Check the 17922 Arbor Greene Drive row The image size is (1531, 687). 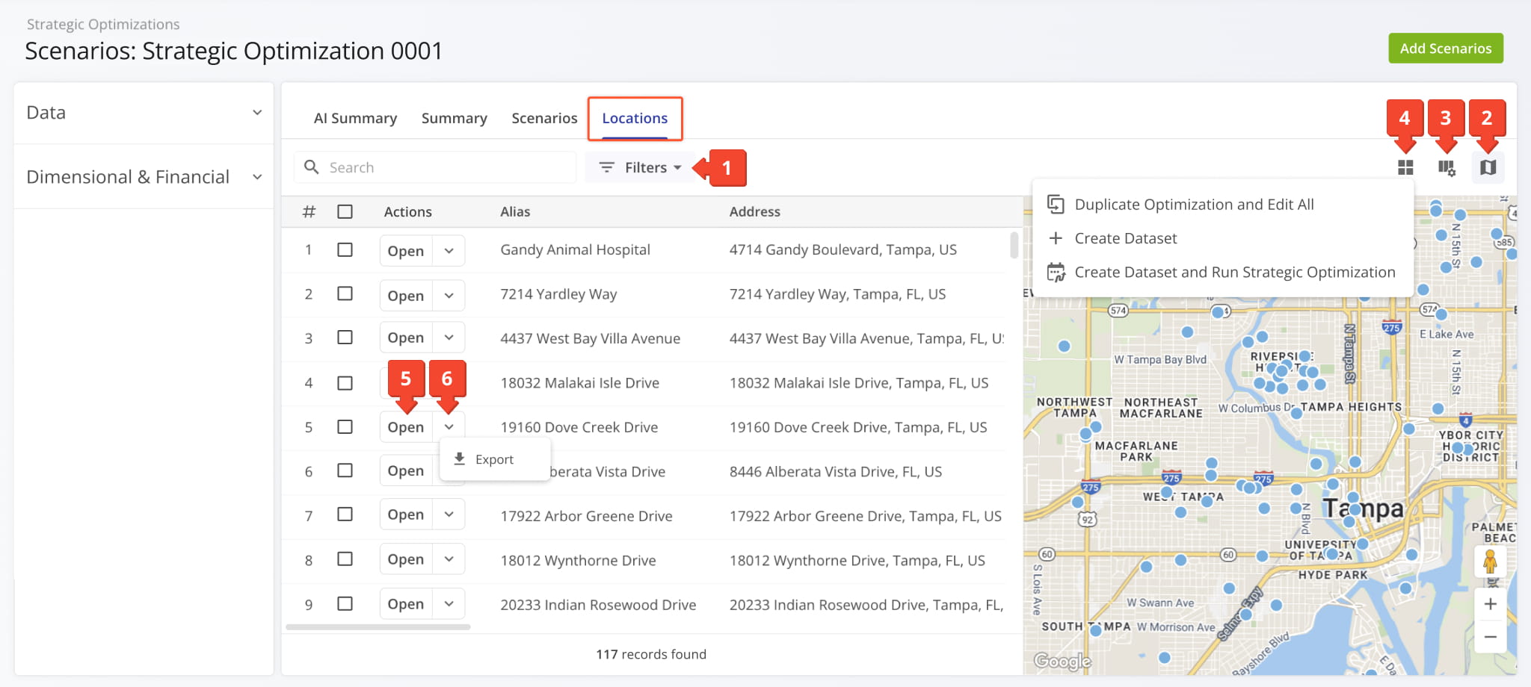[x=345, y=515]
